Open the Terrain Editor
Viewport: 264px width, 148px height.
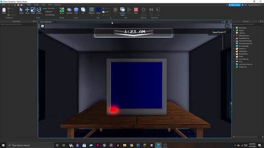tap(62, 10)
